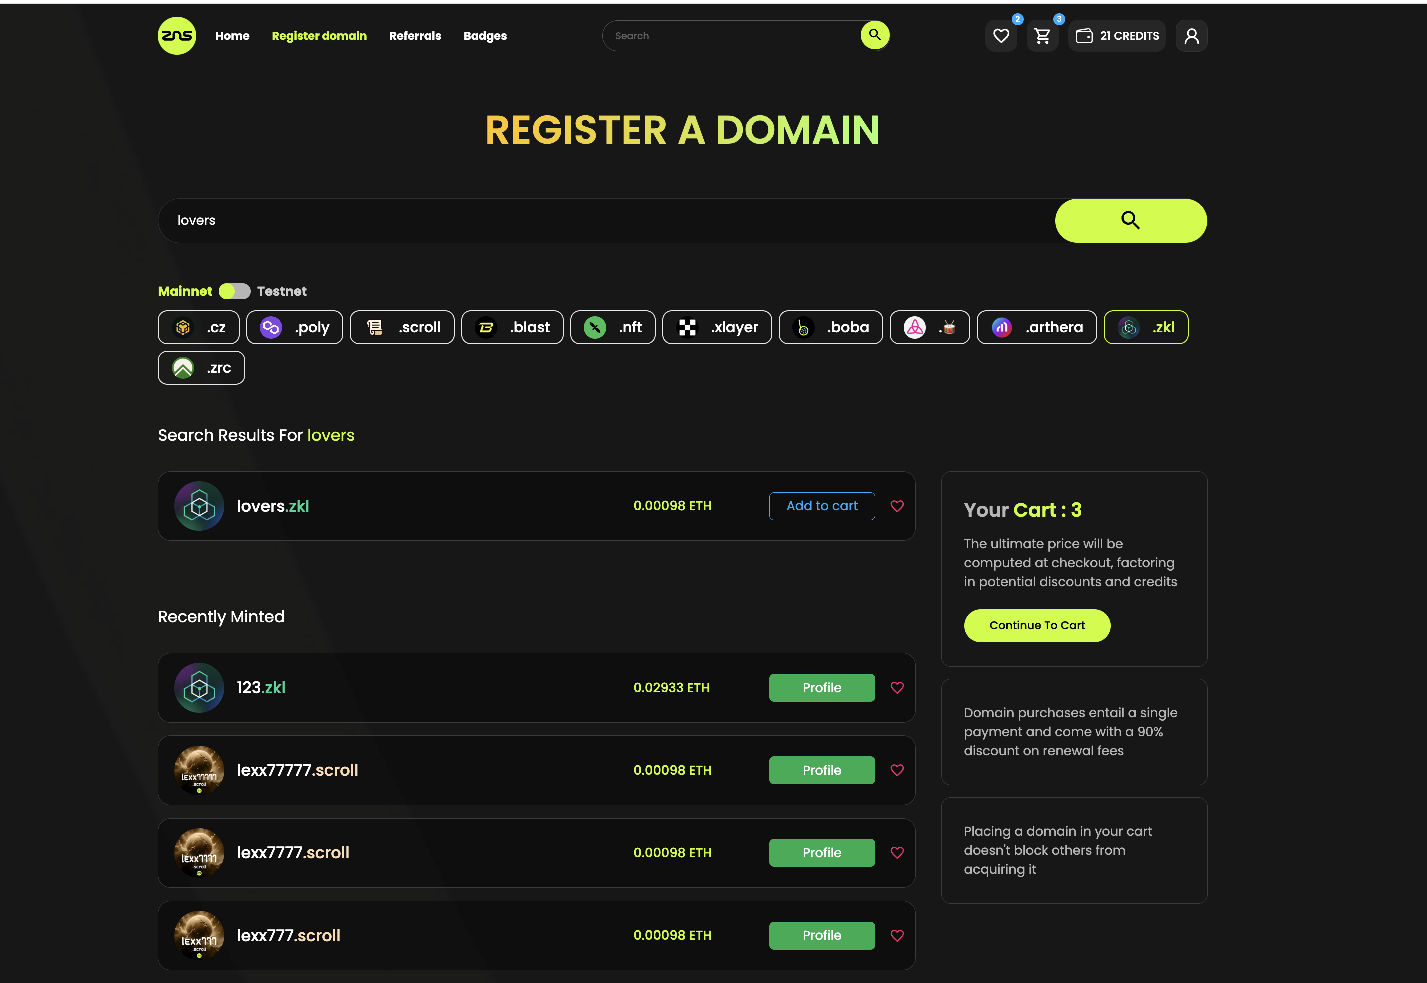Choose the .arthera domain filter
The height and width of the screenshot is (983, 1427).
click(x=1036, y=327)
